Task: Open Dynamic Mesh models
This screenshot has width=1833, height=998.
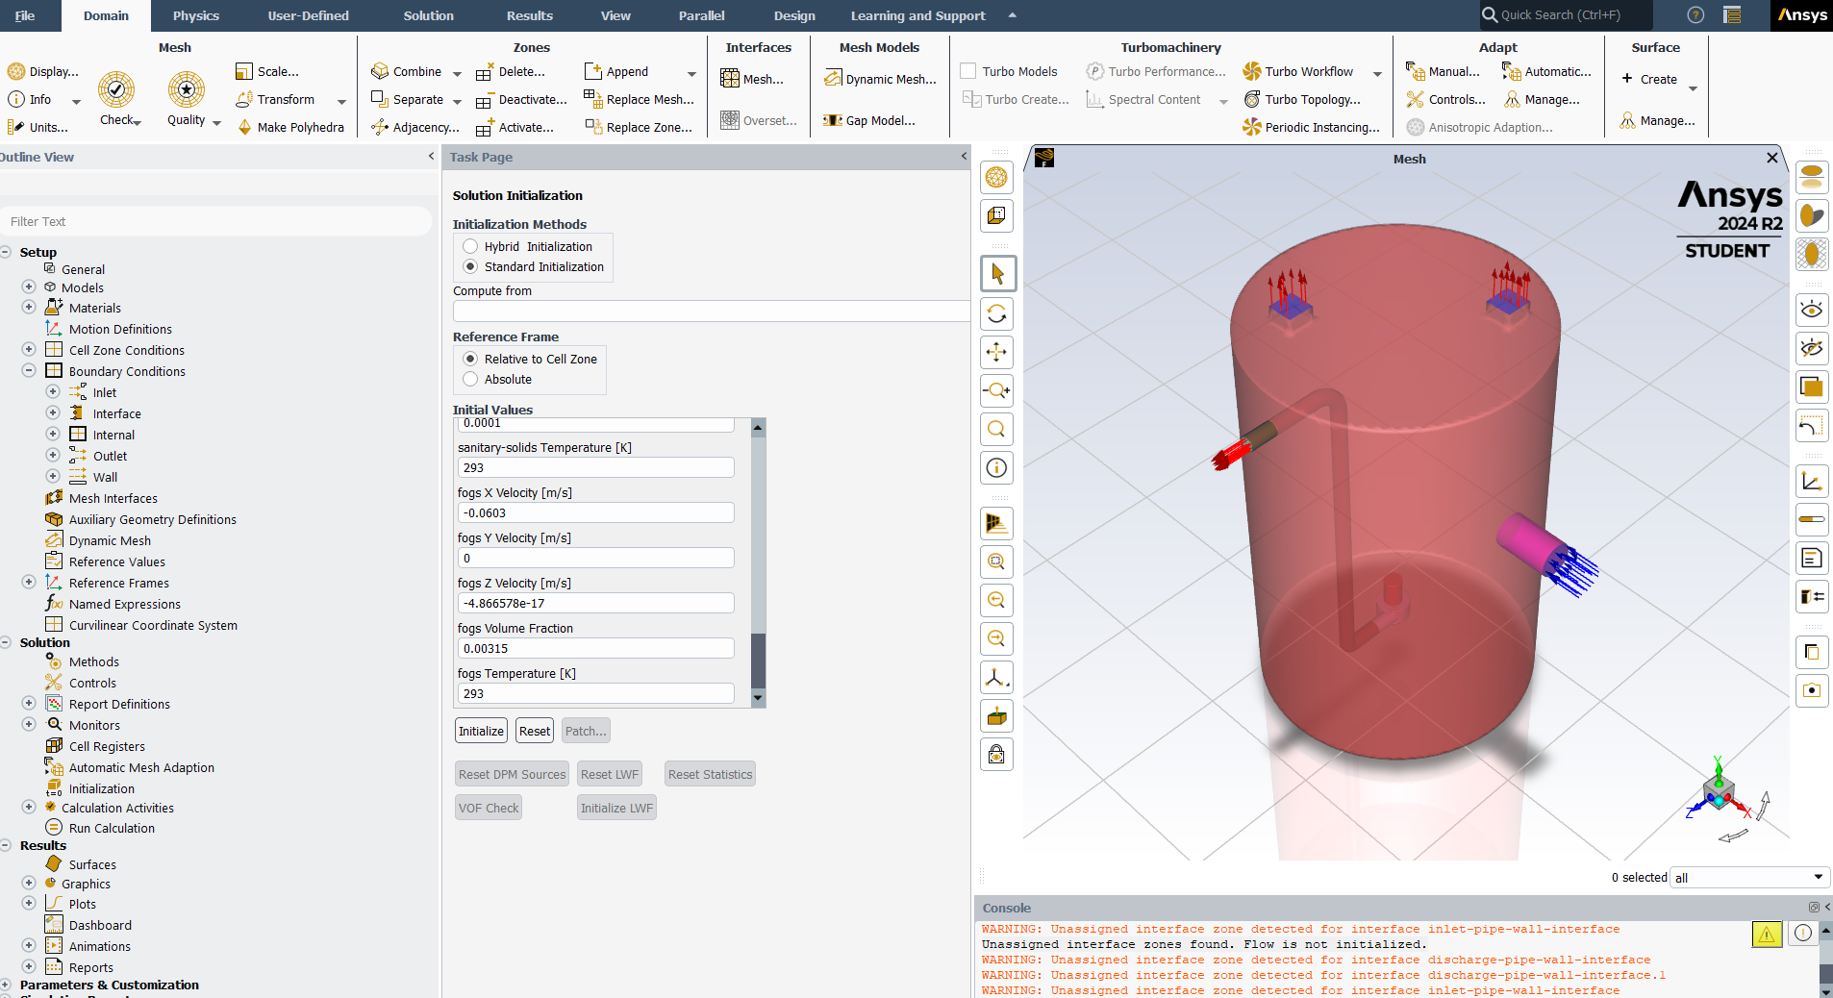Action: (x=880, y=79)
